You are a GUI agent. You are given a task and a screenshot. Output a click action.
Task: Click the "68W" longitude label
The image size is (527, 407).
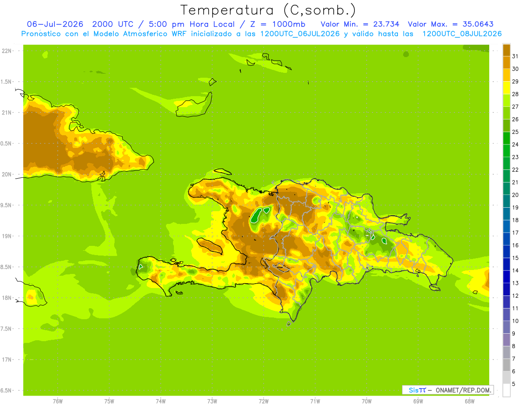click(x=469, y=401)
